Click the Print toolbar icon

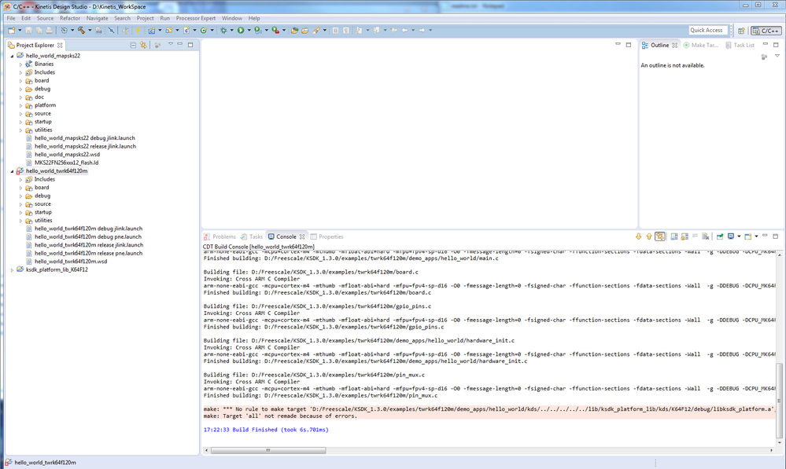tap(49, 30)
